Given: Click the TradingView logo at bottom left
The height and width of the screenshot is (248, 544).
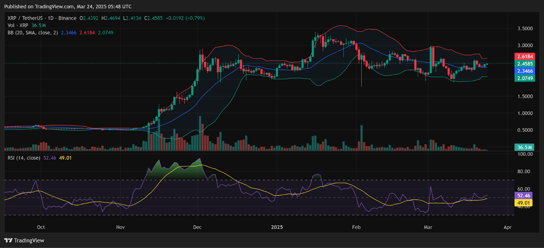Looking at the screenshot, I should 24,241.
